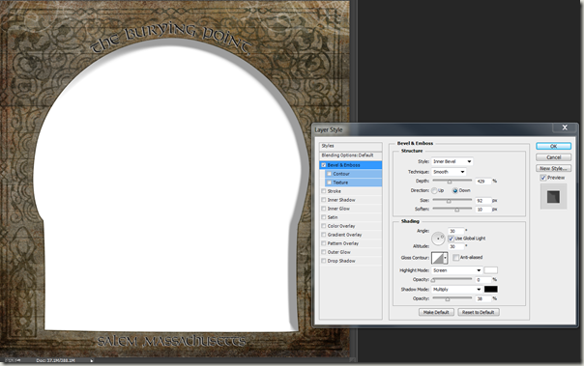Image resolution: width=584 pixels, height=366 pixels.
Task: Enable the Stroke checkbox
Action: [323, 191]
